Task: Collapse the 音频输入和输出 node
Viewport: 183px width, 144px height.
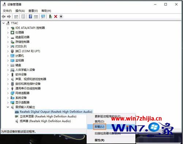Action: (x=8, y=107)
